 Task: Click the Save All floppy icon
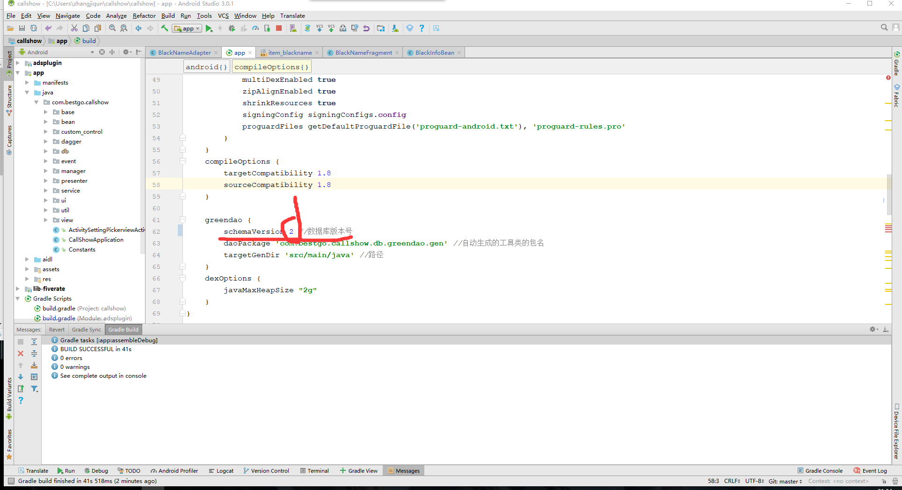[22, 29]
